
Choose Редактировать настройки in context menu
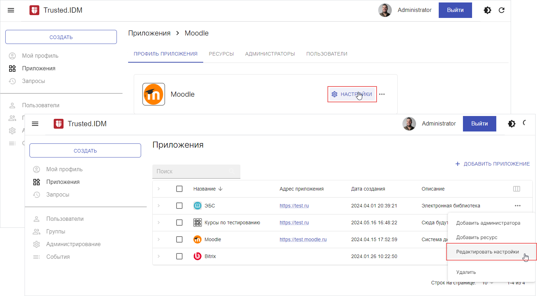[x=491, y=252]
